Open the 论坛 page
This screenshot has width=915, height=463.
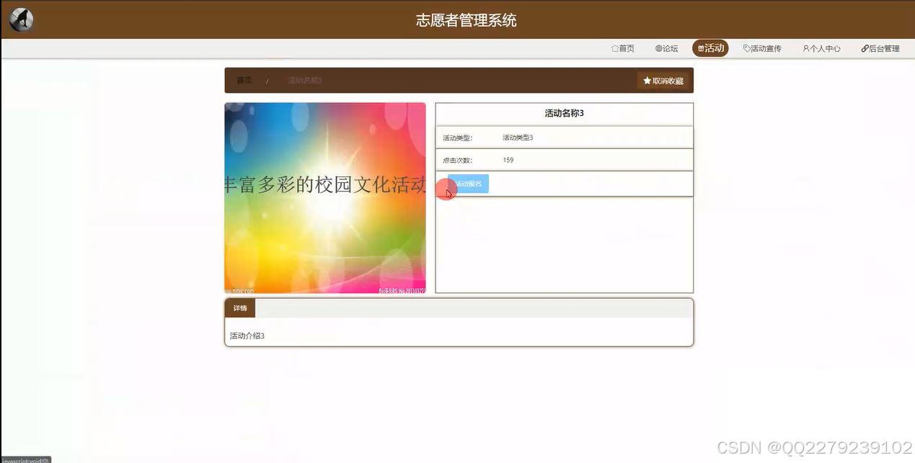[x=666, y=48]
